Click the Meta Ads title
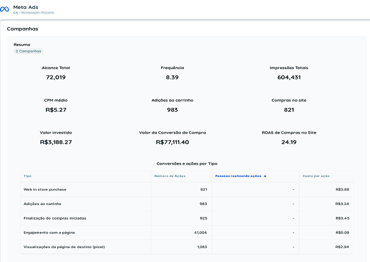Viewport: 370px width, 262px height. click(x=26, y=7)
